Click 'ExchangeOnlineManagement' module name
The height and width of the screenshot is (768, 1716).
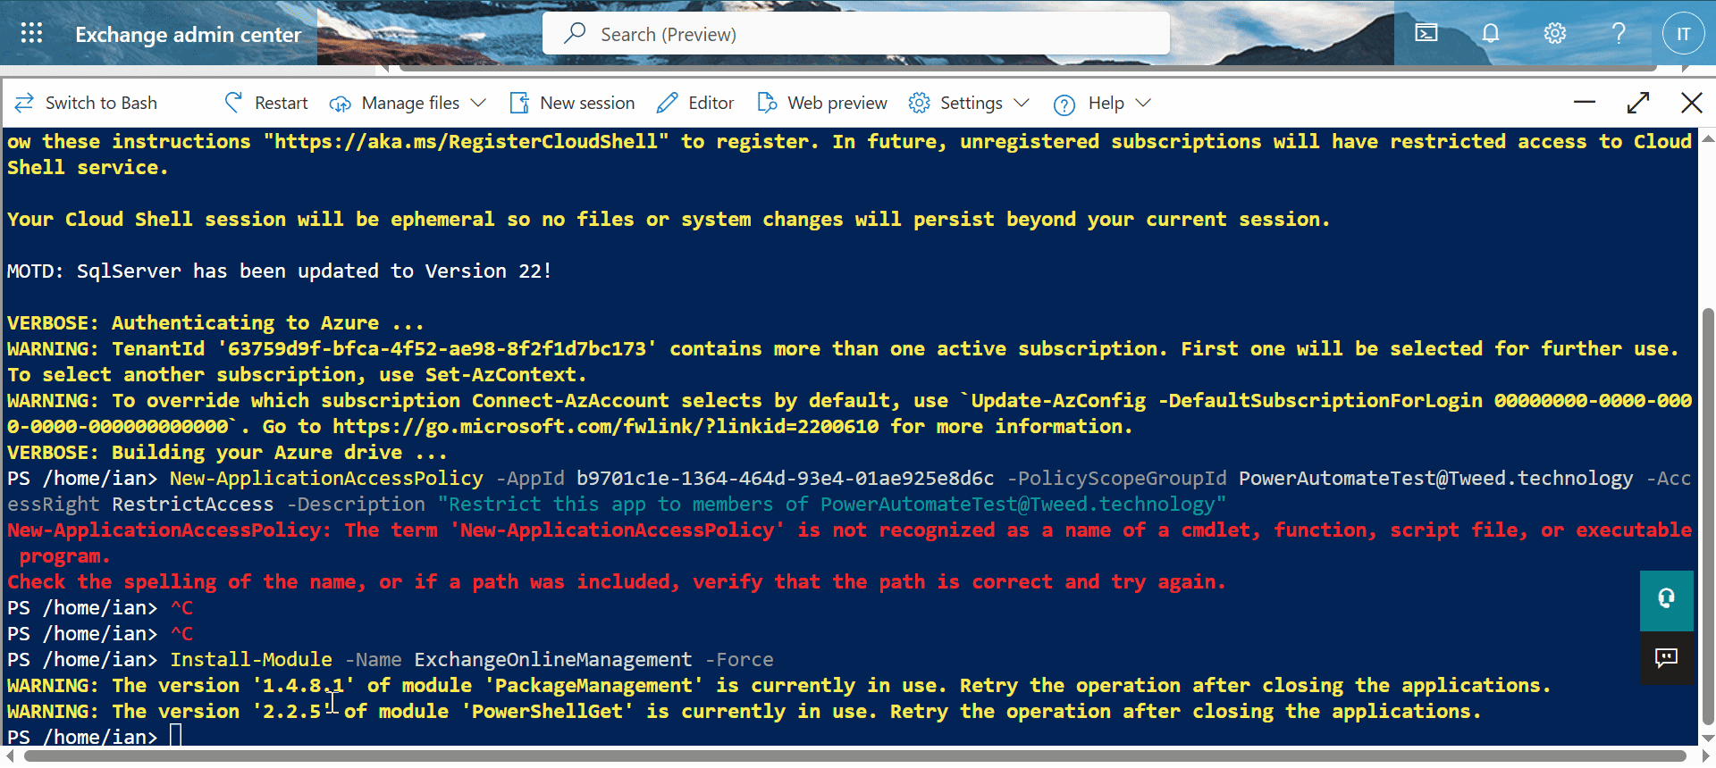553,659
